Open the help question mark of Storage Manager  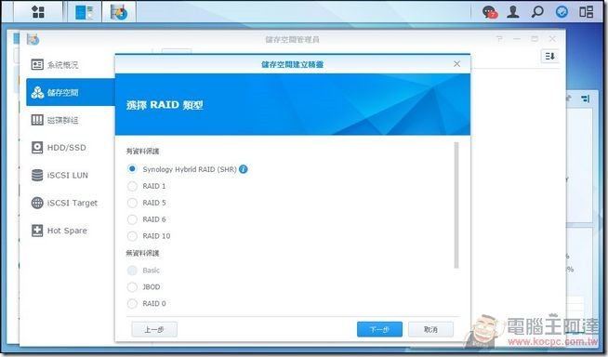[x=499, y=39]
